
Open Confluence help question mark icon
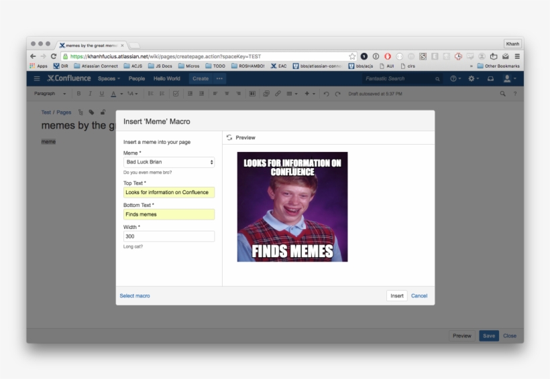point(455,78)
